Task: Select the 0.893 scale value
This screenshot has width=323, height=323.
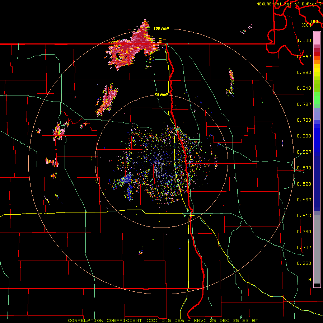Action: 304,72
